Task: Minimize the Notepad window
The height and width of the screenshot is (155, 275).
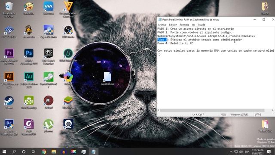Action: [x=255, y=19]
